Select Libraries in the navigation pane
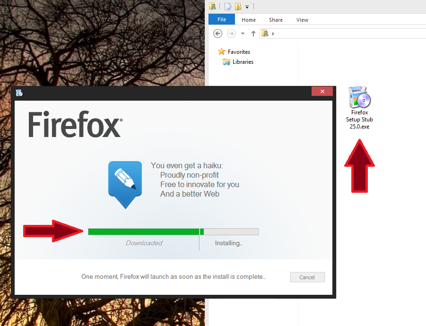 pos(238,62)
